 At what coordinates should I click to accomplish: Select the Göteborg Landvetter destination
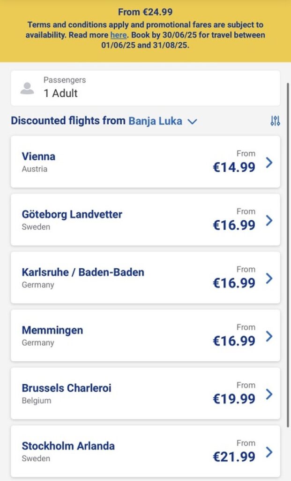coord(72,219)
